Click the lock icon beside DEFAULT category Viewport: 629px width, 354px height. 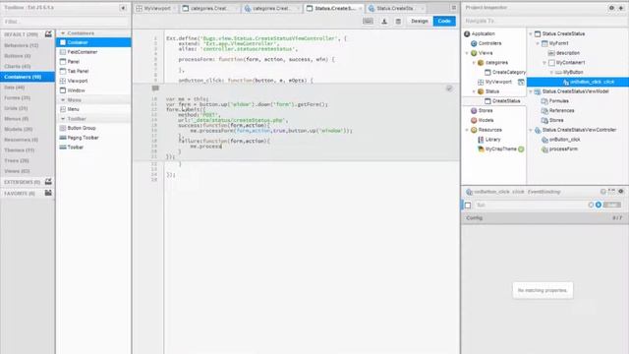(48, 34)
